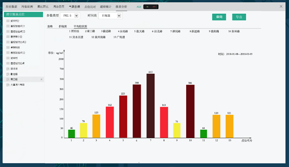
Task: Click the tallest bar labeled 613
Action: pos(151,106)
